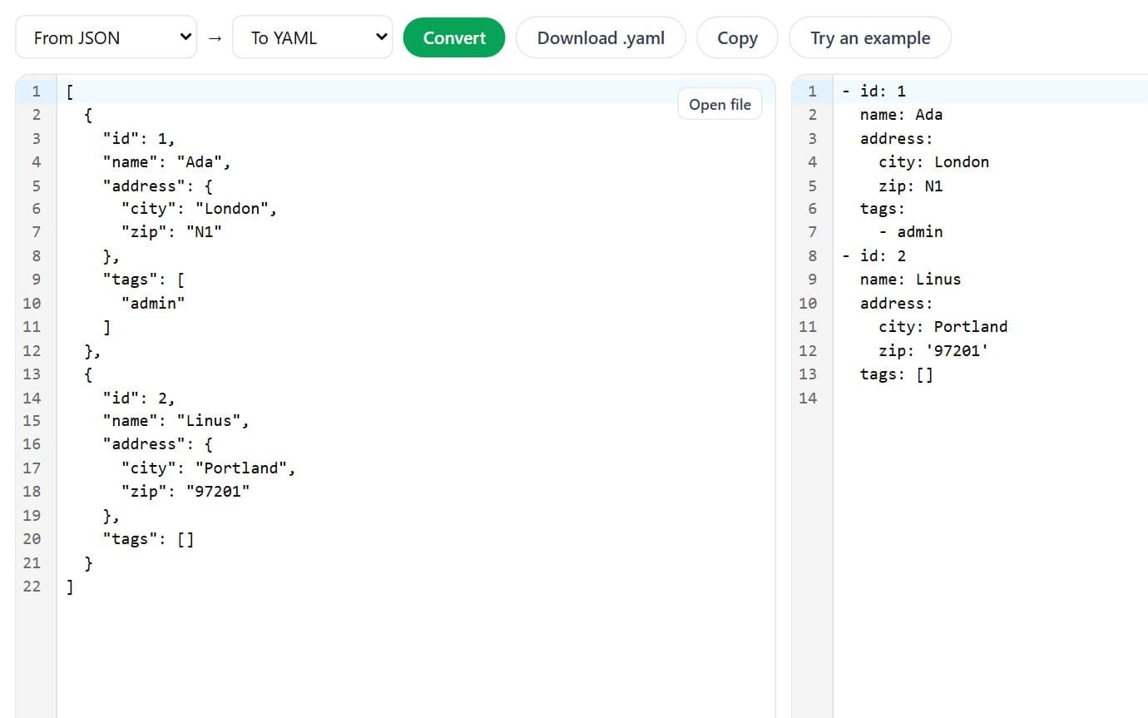Image resolution: width=1148 pixels, height=718 pixels.
Task: Click the "city": "London", JSON line
Action: click(x=199, y=209)
